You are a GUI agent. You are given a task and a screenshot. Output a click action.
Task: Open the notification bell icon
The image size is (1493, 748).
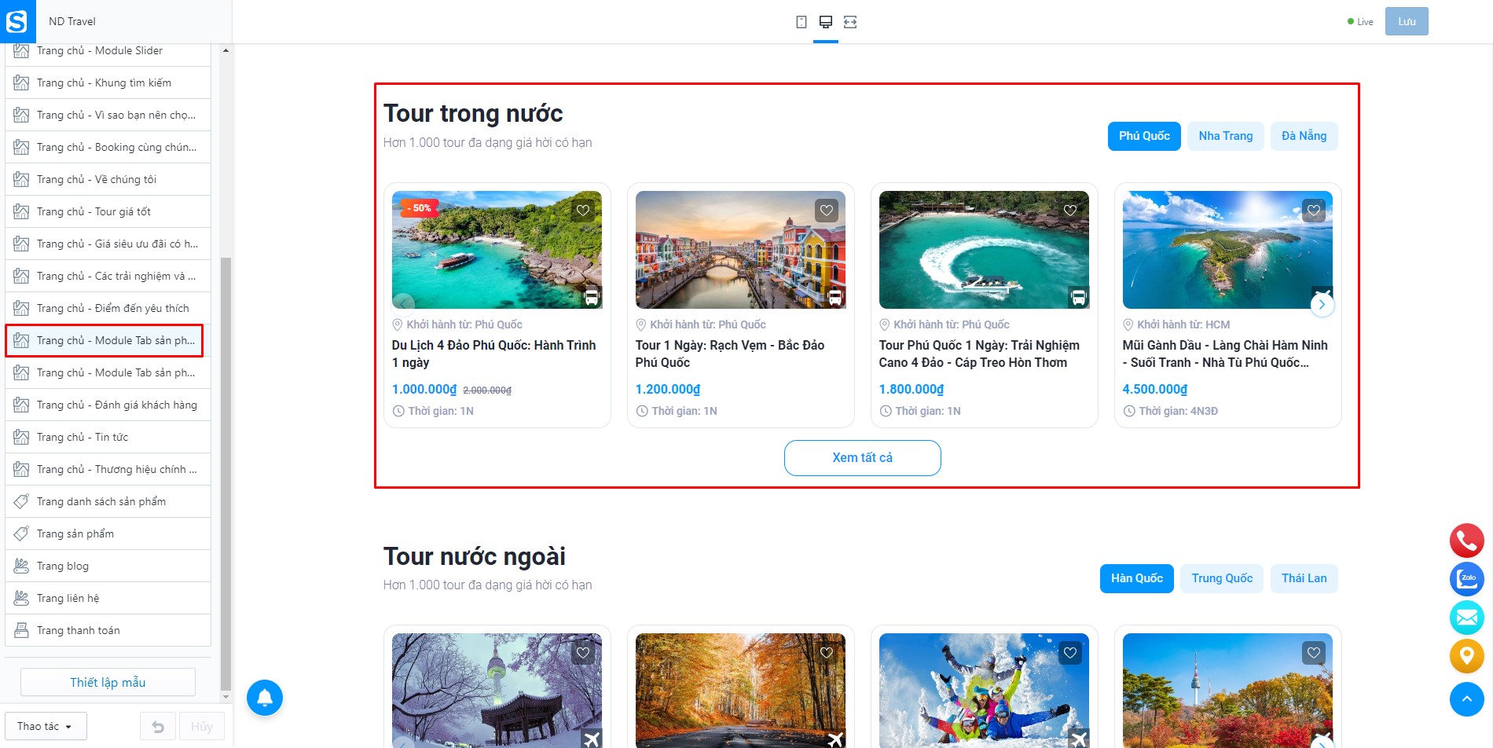tap(265, 698)
